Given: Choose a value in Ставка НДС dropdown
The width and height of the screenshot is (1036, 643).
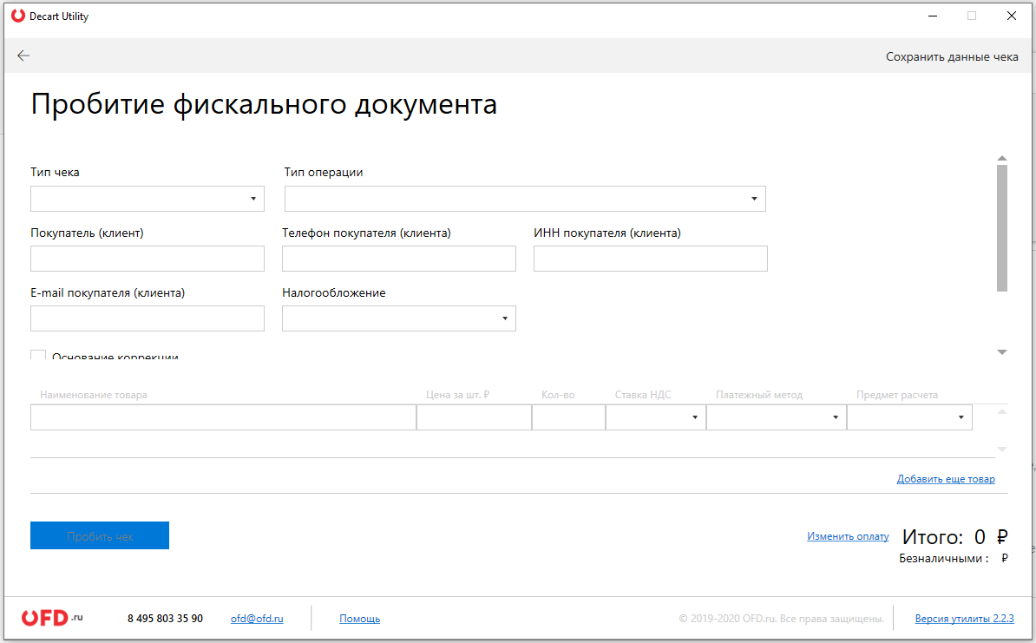Looking at the screenshot, I should click(x=656, y=417).
